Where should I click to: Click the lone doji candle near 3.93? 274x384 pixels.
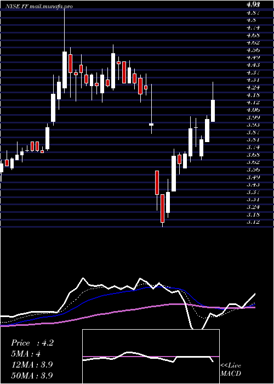[x=151, y=125]
